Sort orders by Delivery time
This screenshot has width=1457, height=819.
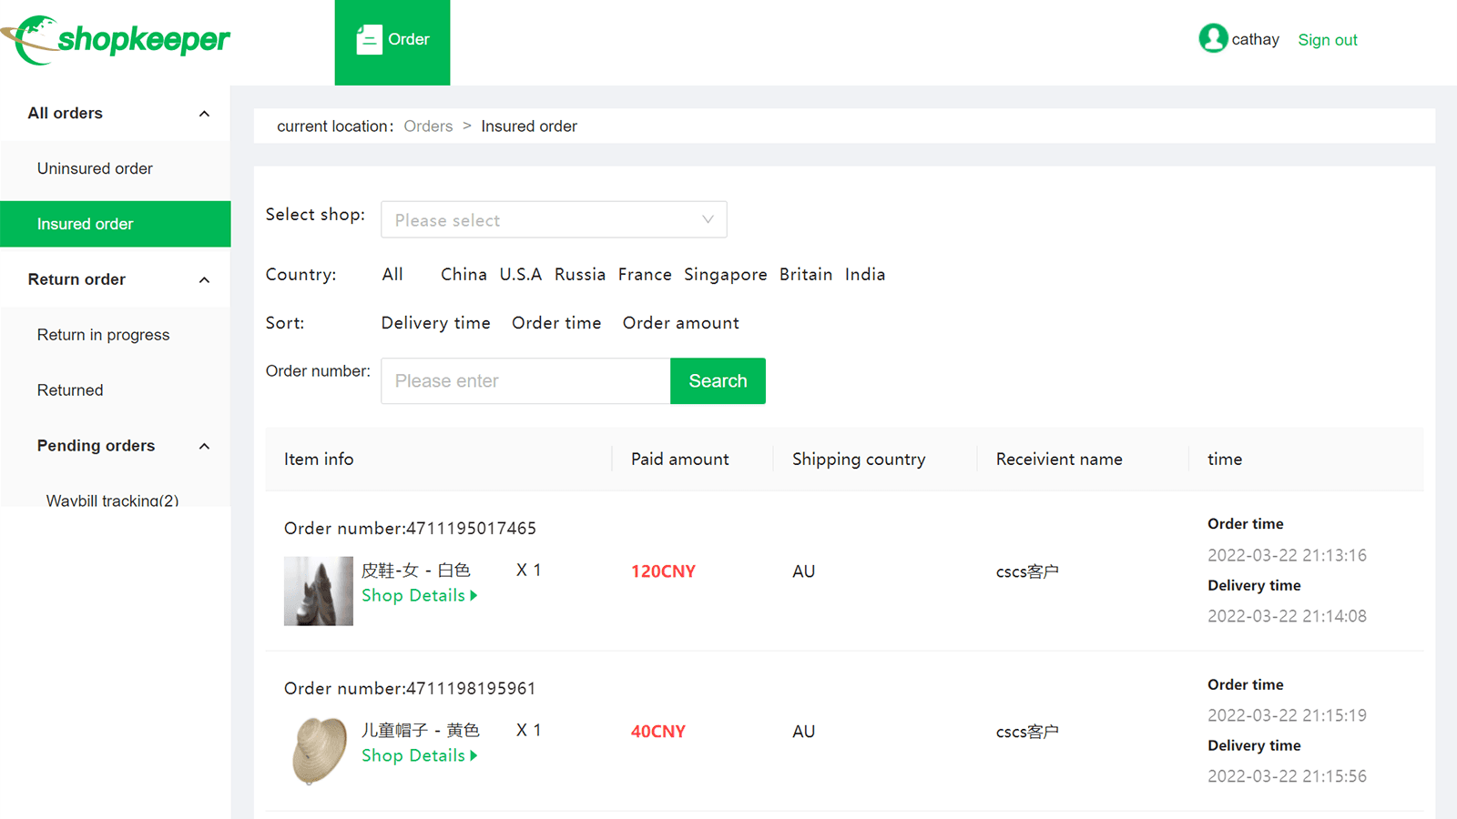click(435, 323)
